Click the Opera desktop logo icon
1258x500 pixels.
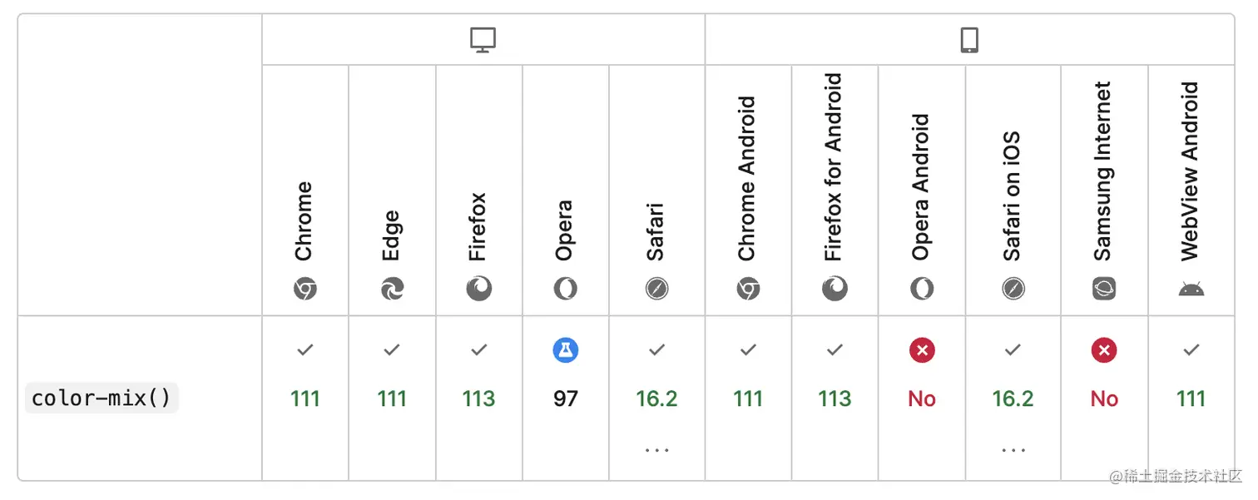565,290
